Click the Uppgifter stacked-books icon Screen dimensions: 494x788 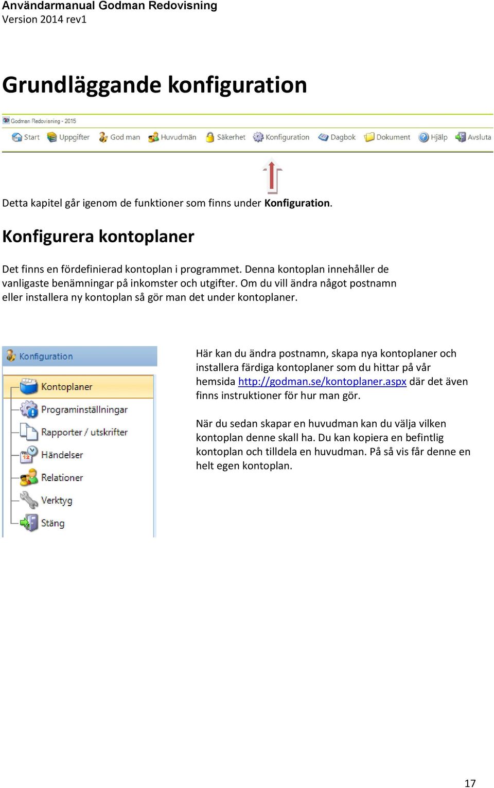click(52, 137)
